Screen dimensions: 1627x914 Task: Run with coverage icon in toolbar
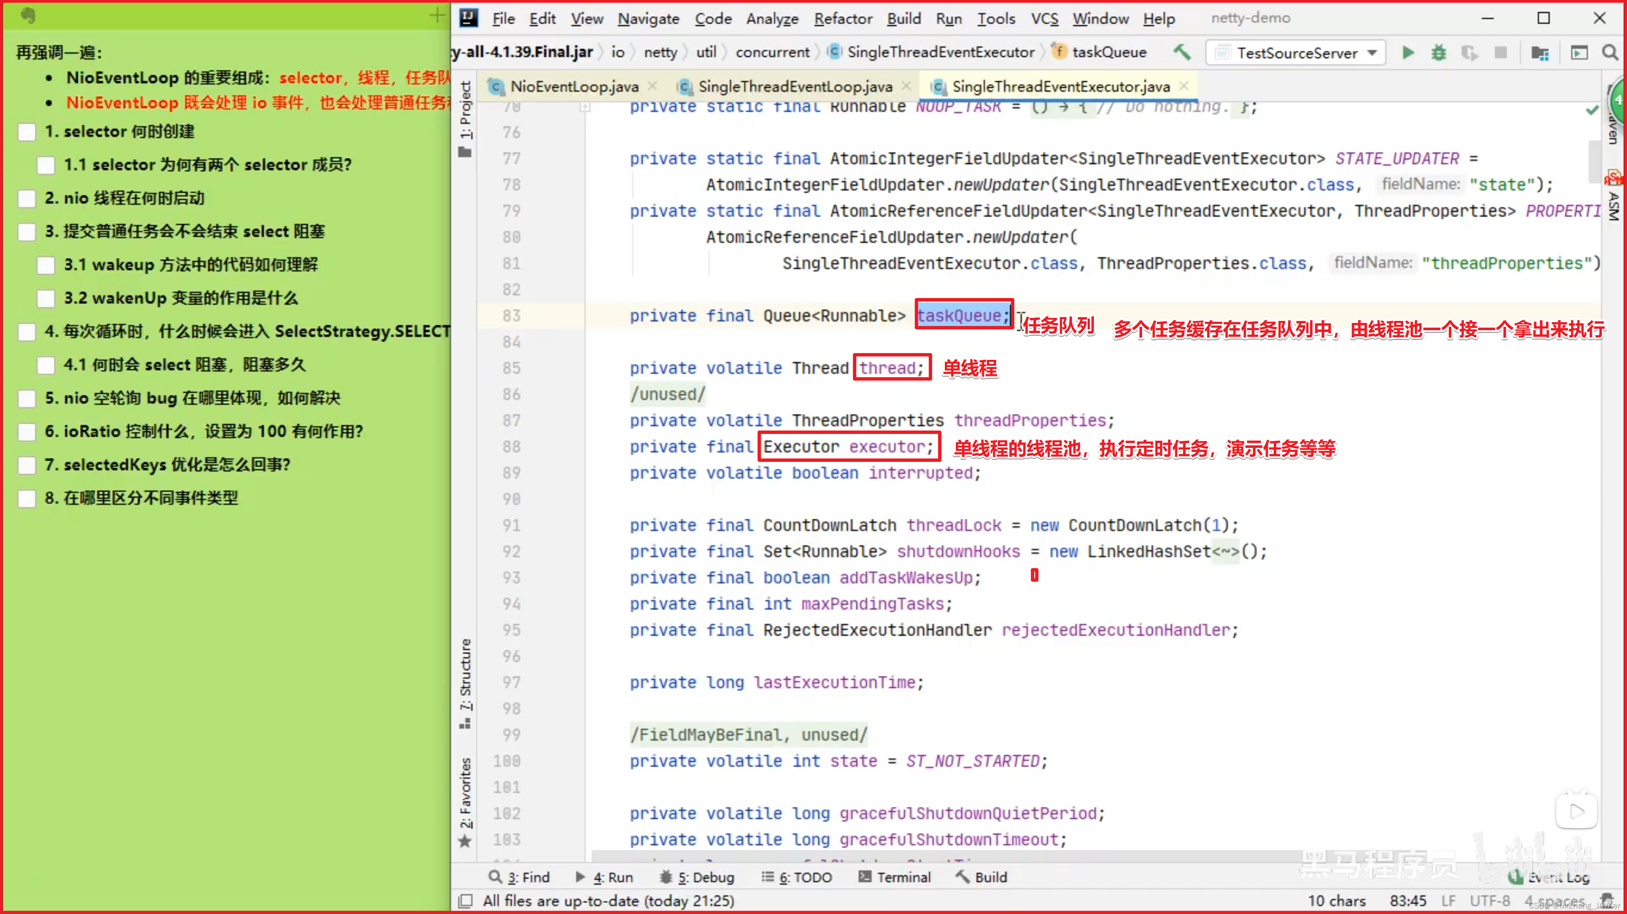coord(1470,52)
